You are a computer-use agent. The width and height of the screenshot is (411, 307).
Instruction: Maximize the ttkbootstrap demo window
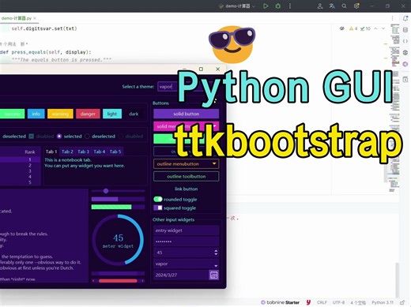click(x=201, y=69)
